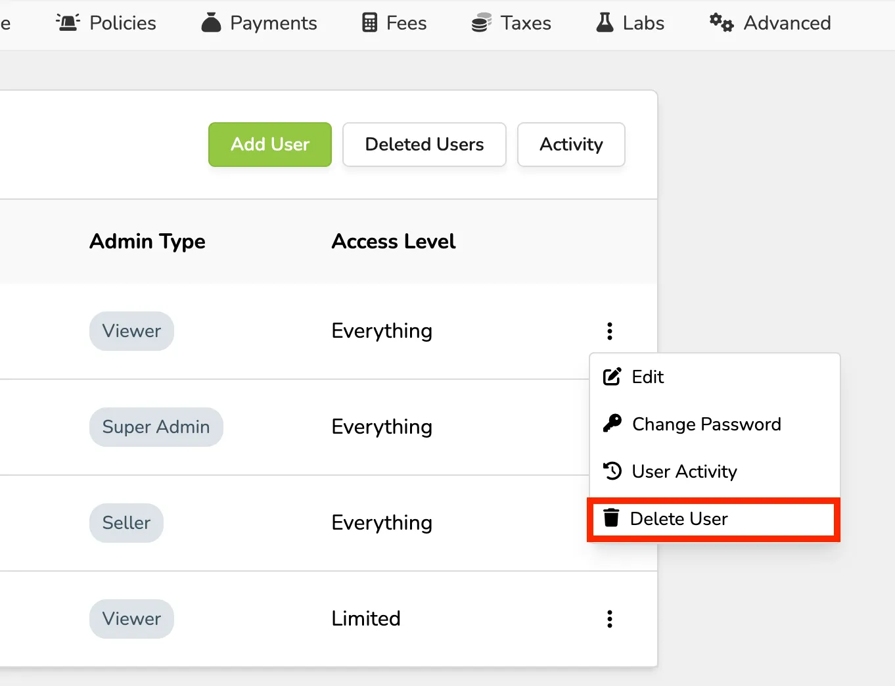Click Everything in the Super Admin row

[382, 427]
